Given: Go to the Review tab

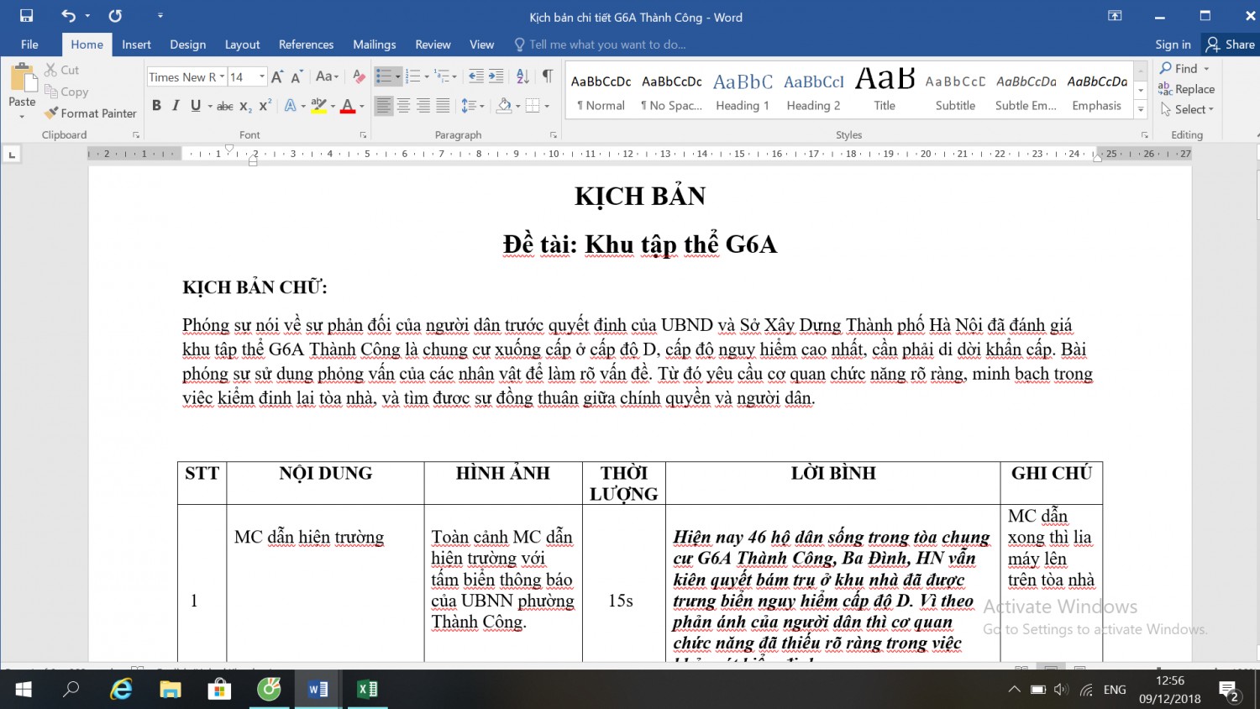Looking at the screenshot, I should tap(433, 45).
